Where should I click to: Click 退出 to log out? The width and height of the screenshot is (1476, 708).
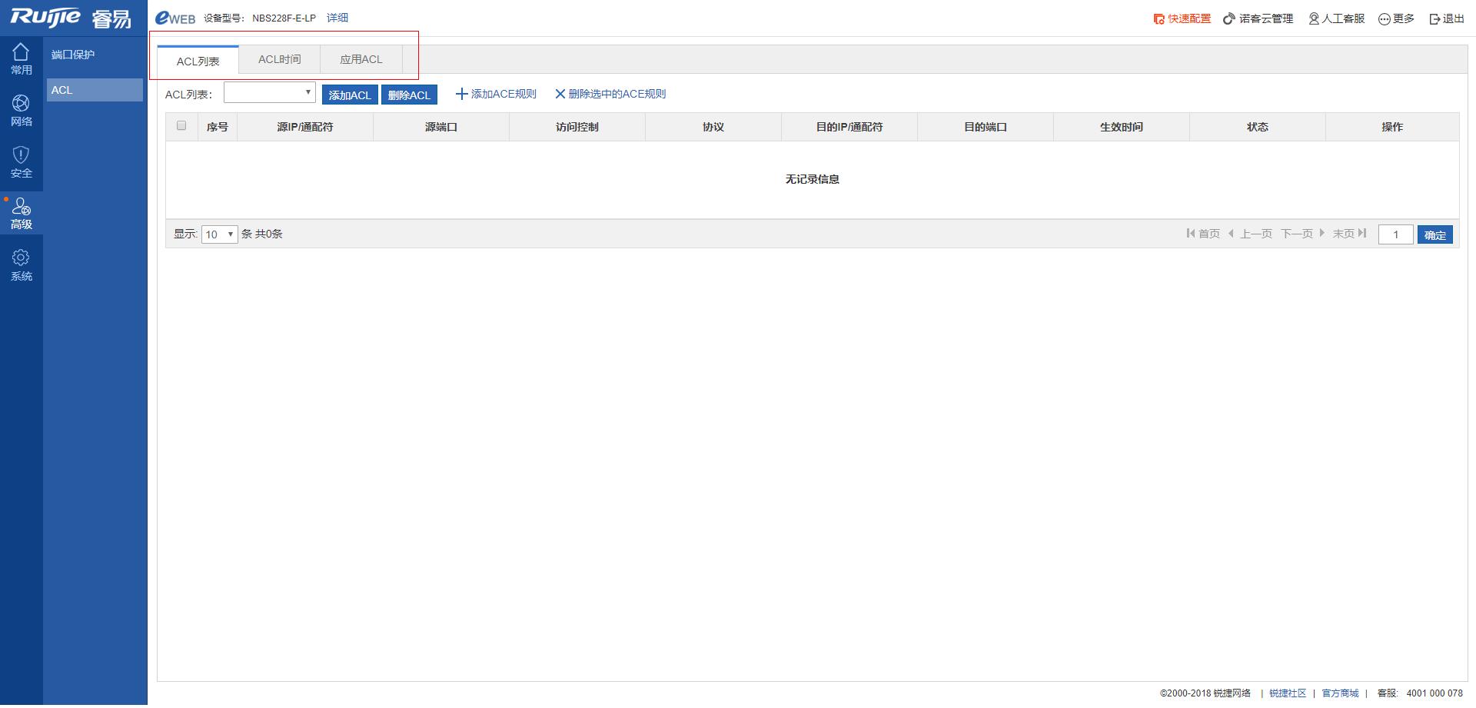[x=1447, y=18]
